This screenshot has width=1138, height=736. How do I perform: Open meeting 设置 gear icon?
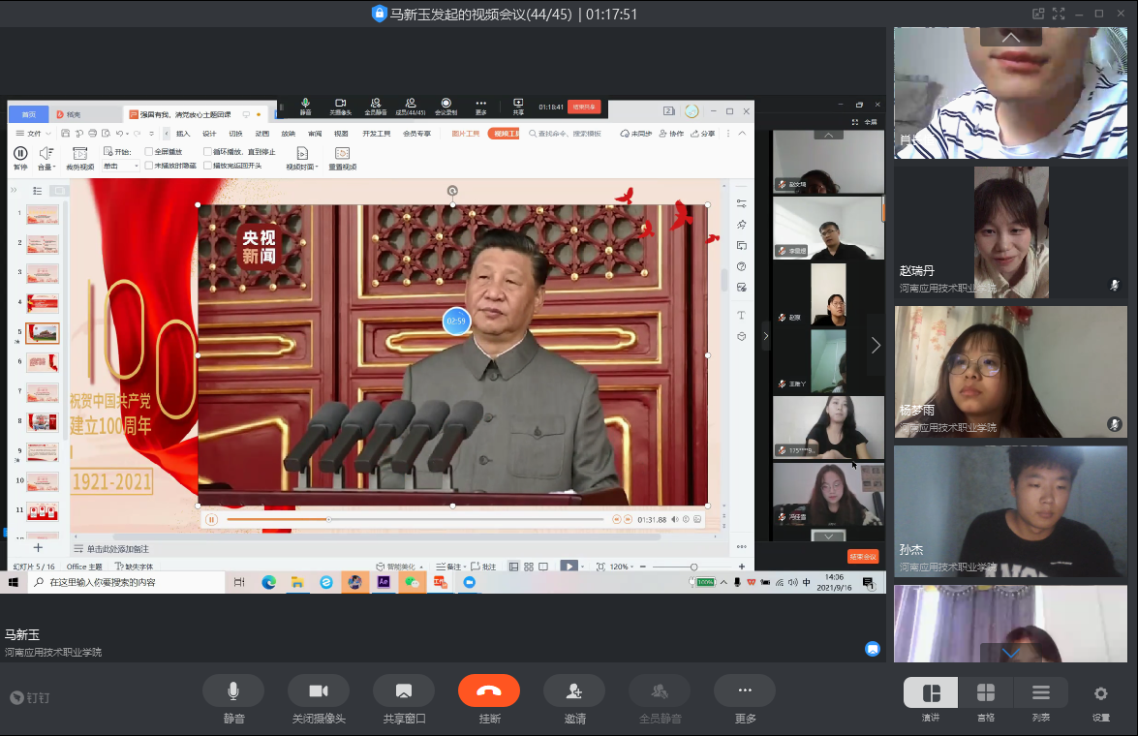1100,693
